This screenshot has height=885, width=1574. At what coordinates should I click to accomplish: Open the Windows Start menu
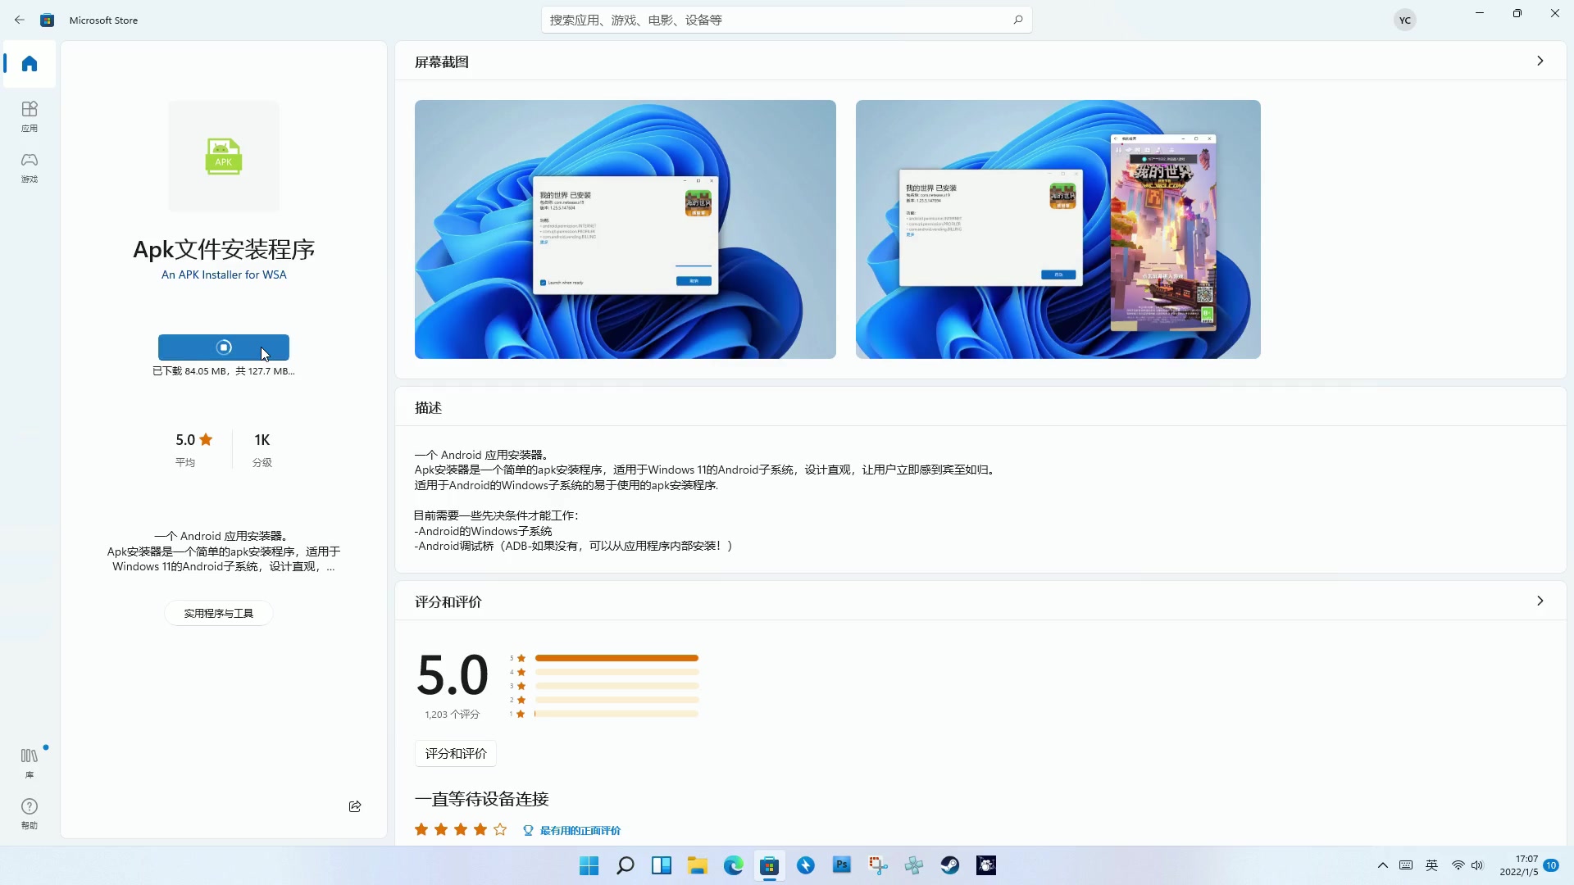[x=589, y=865]
